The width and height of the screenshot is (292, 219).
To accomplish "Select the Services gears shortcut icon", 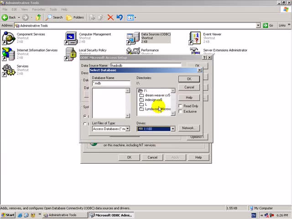I will click(x=8, y=70).
